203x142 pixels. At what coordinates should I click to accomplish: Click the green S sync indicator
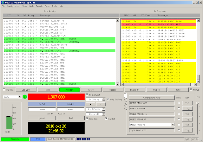25,97
